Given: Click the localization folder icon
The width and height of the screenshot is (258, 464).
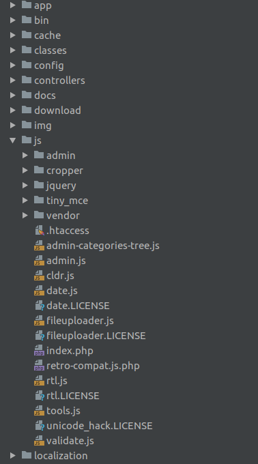Looking at the screenshot, I should tap(27, 455).
